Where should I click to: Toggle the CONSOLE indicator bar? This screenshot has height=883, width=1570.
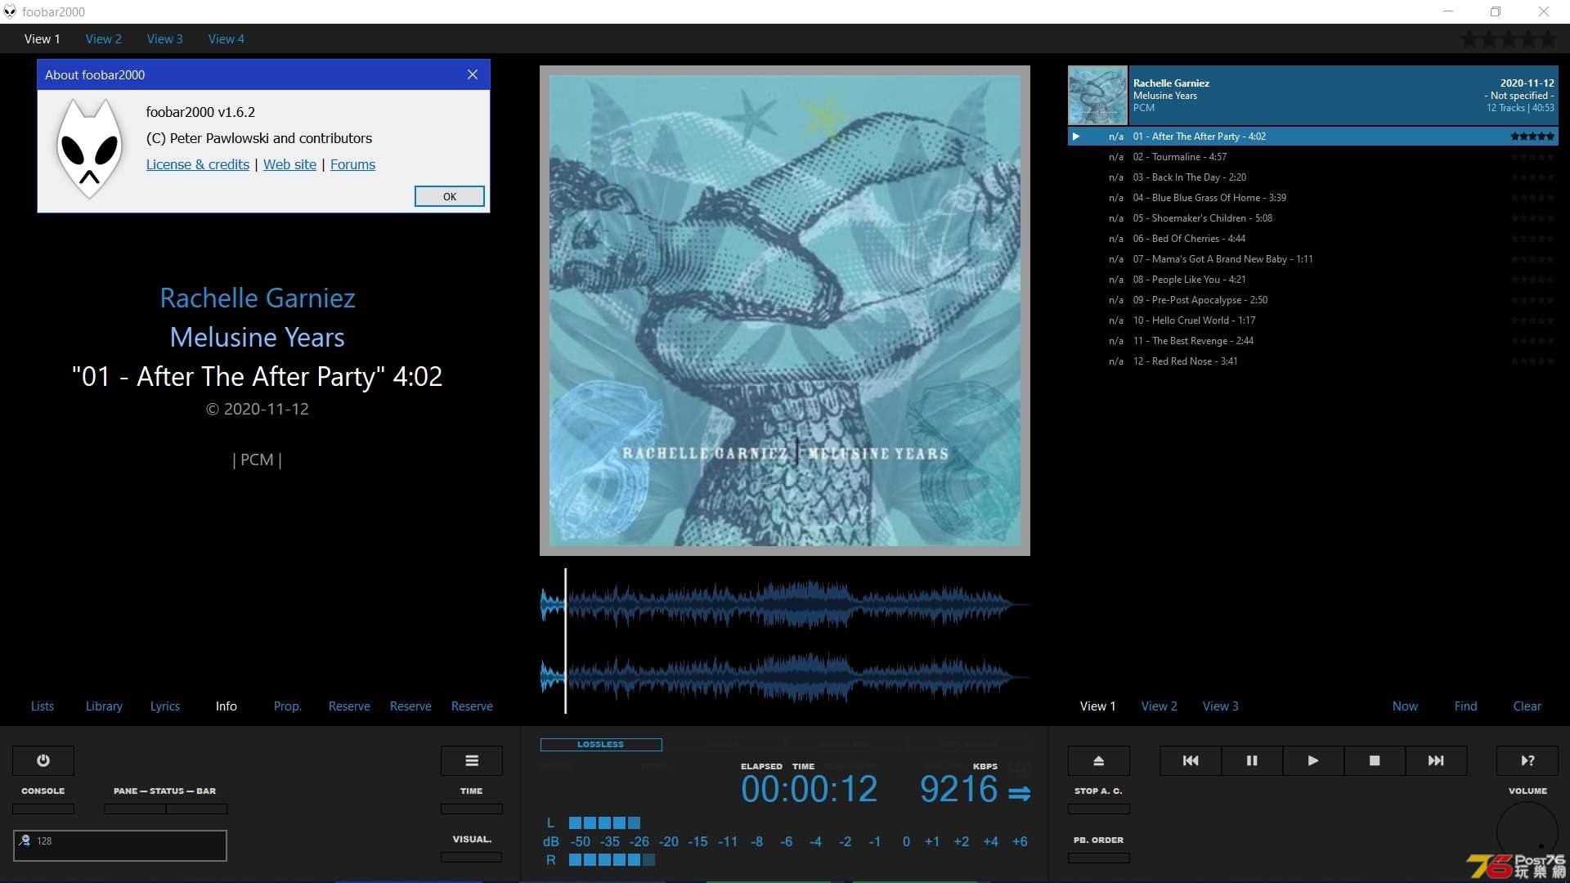[43, 809]
